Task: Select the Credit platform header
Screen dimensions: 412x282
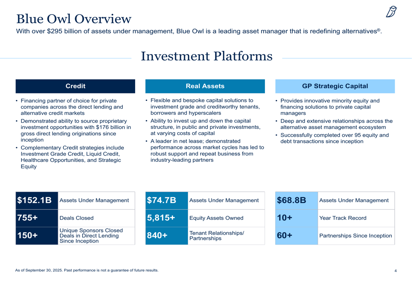Action: 75,86
